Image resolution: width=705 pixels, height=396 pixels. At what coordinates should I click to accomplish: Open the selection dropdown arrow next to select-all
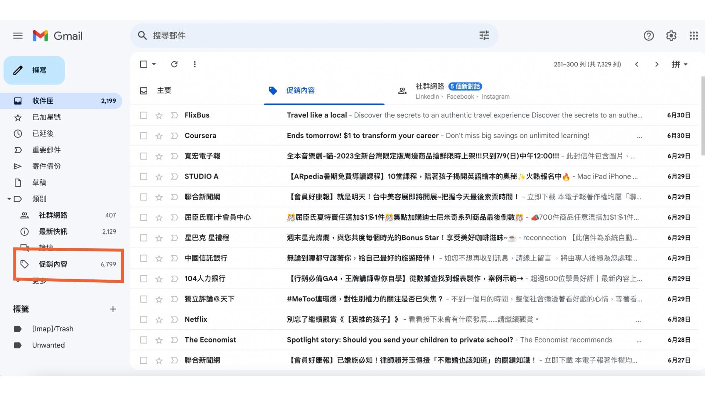[153, 64]
